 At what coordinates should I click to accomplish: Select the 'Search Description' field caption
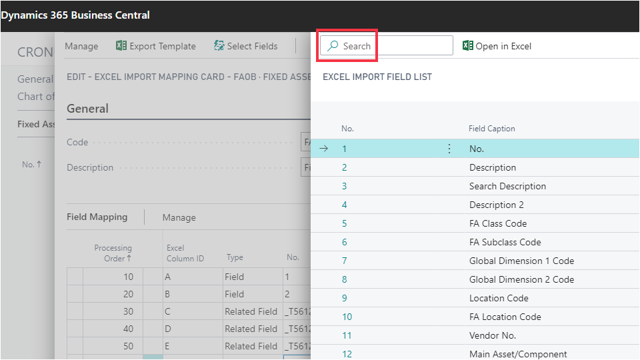coord(507,186)
